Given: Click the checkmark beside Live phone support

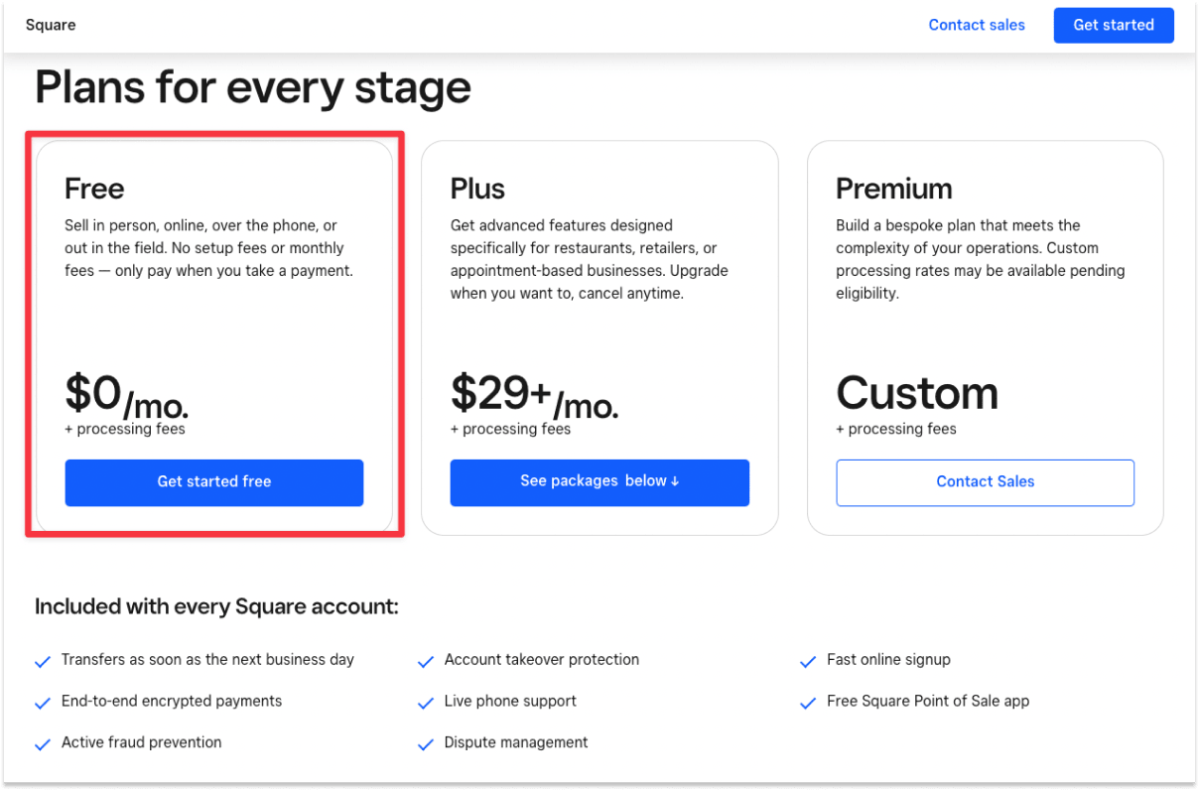Looking at the screenshot, I should click(426, 702).
